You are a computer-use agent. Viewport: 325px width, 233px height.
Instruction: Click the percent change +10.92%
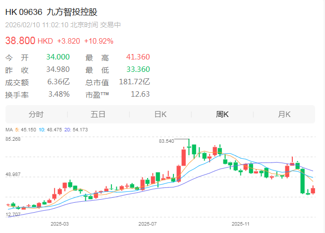pos(99,41)
